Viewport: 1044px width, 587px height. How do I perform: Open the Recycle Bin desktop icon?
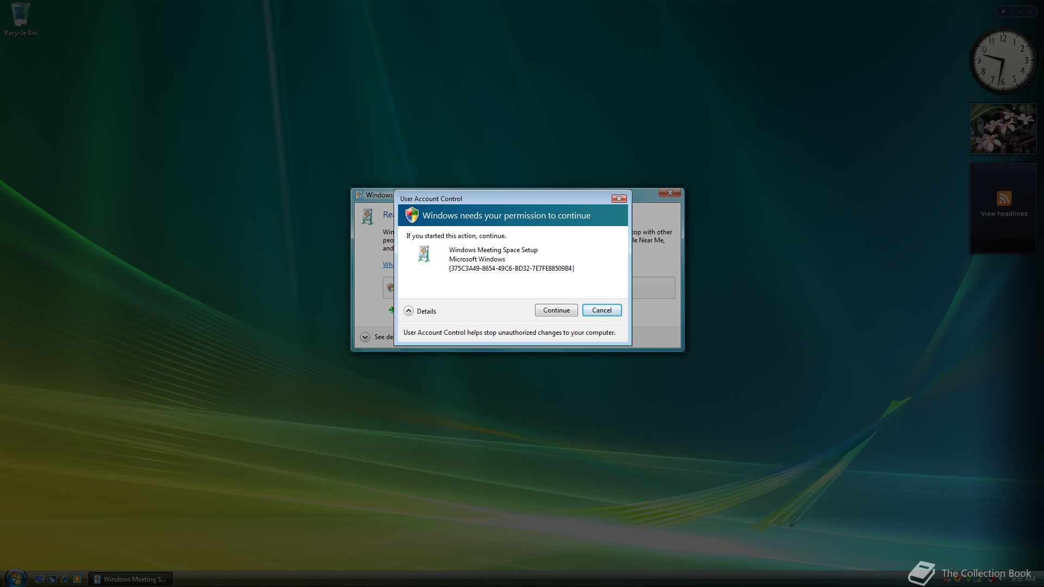pyautogui.click(x=21, y=20)
